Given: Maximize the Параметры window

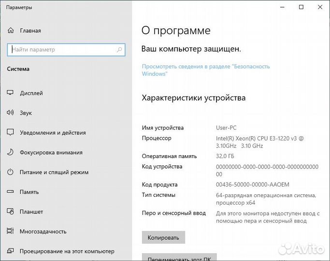Looking at the screenshot, I should 301,7.
